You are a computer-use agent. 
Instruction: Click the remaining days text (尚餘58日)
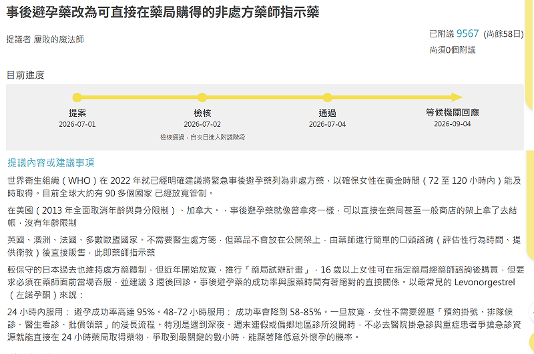tap(503, 34)
